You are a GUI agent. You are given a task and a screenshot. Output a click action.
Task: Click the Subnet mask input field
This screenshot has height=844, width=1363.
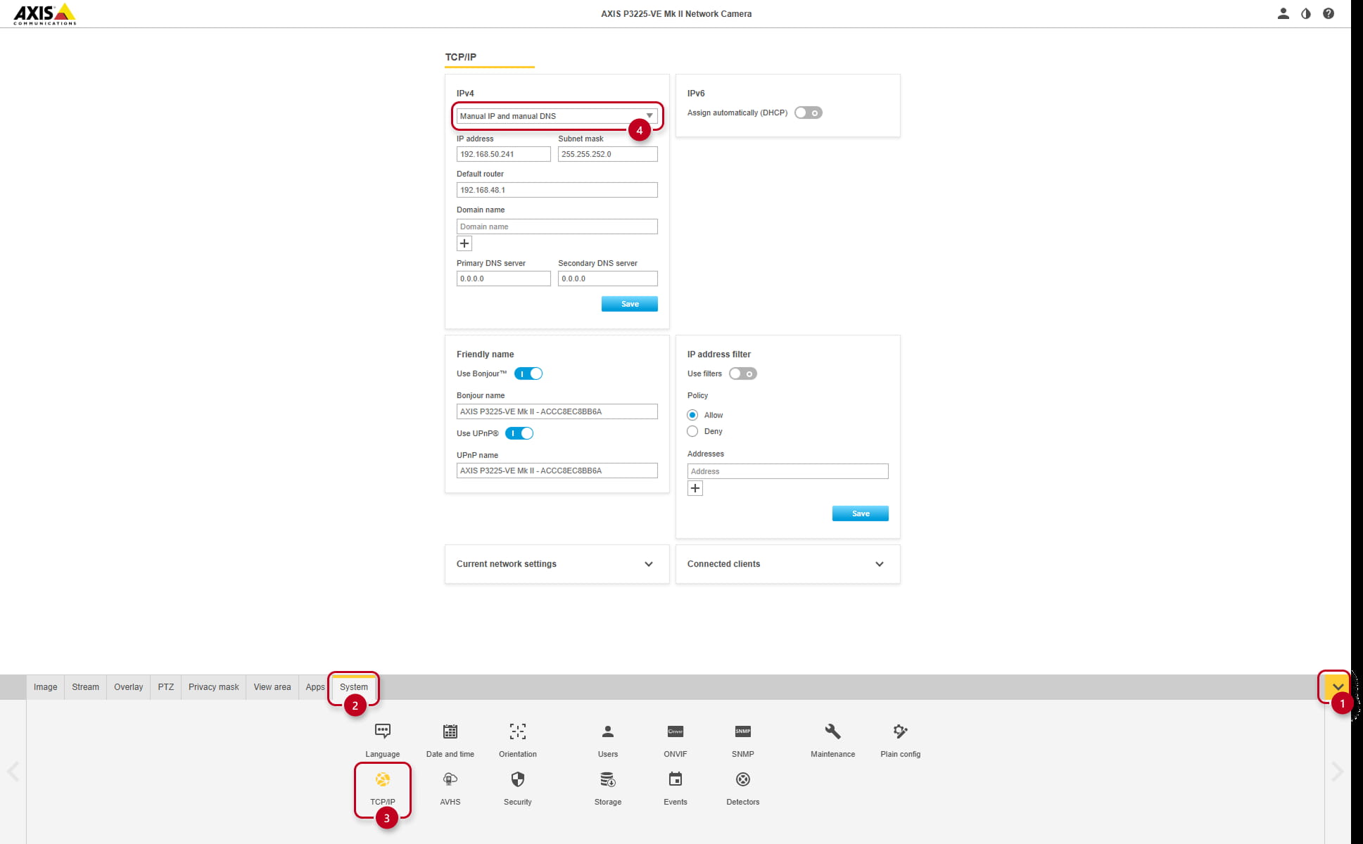608,154
